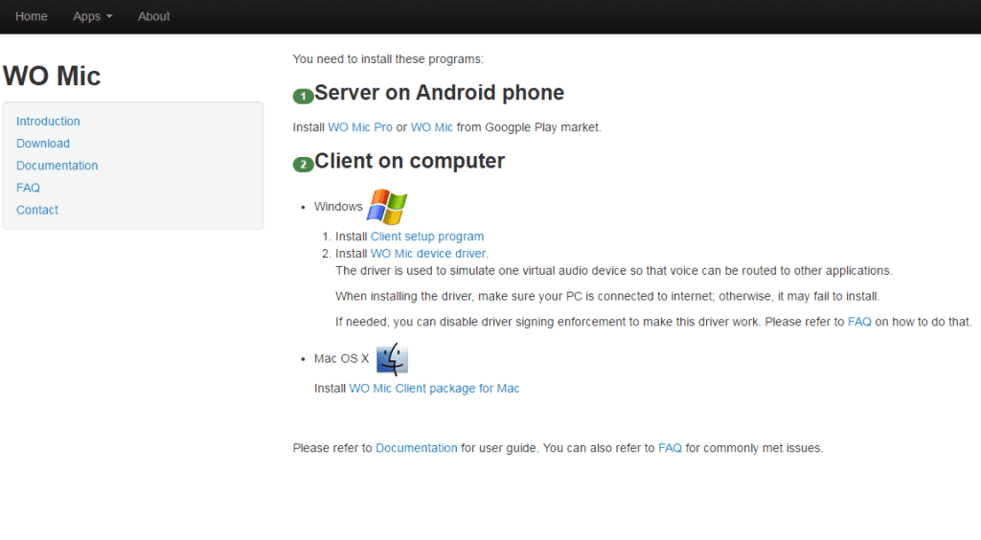
Task: Click the 'Windows' list item text
Action: (338, 207)
